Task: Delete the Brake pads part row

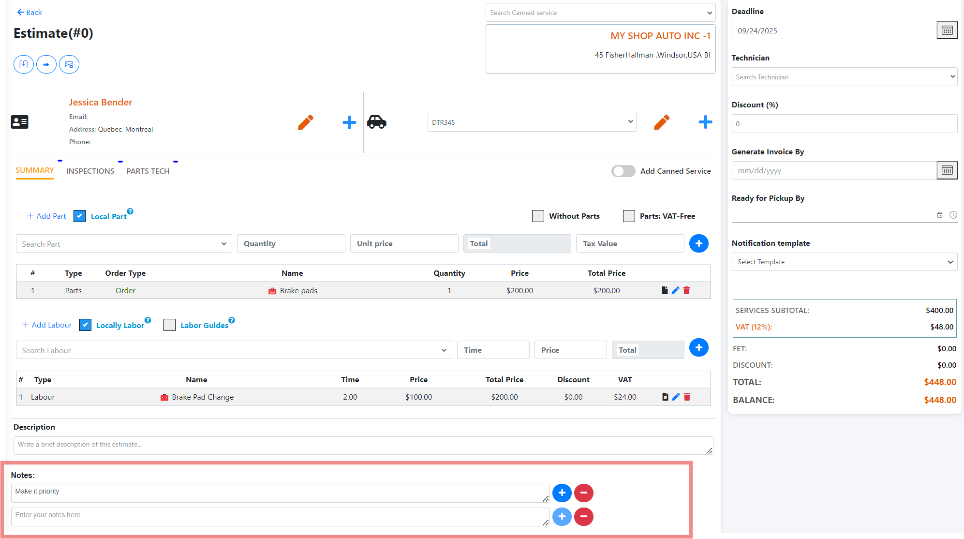Action: pyautogui.click(x=686, y=290)
